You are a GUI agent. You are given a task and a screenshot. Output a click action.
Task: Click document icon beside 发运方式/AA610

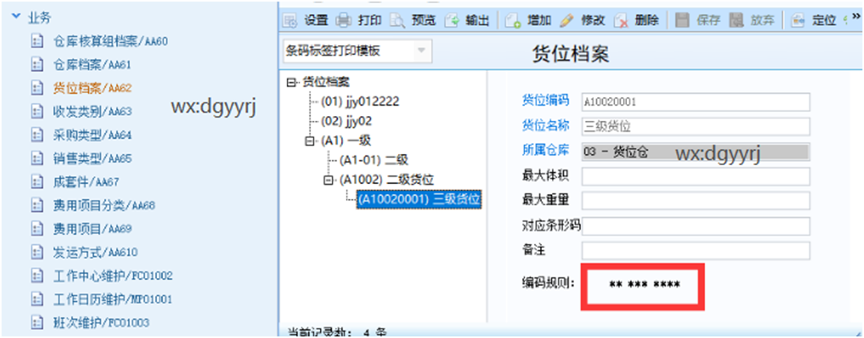(x=37, y=253)
